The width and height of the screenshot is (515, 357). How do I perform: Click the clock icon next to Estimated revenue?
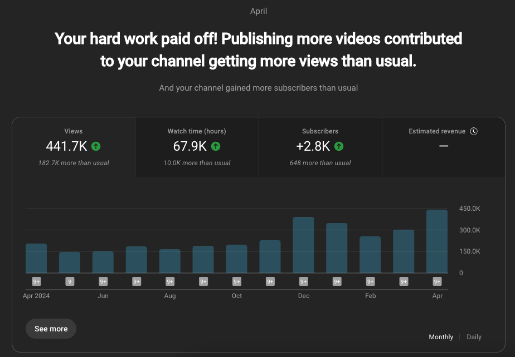click(474, 131)
